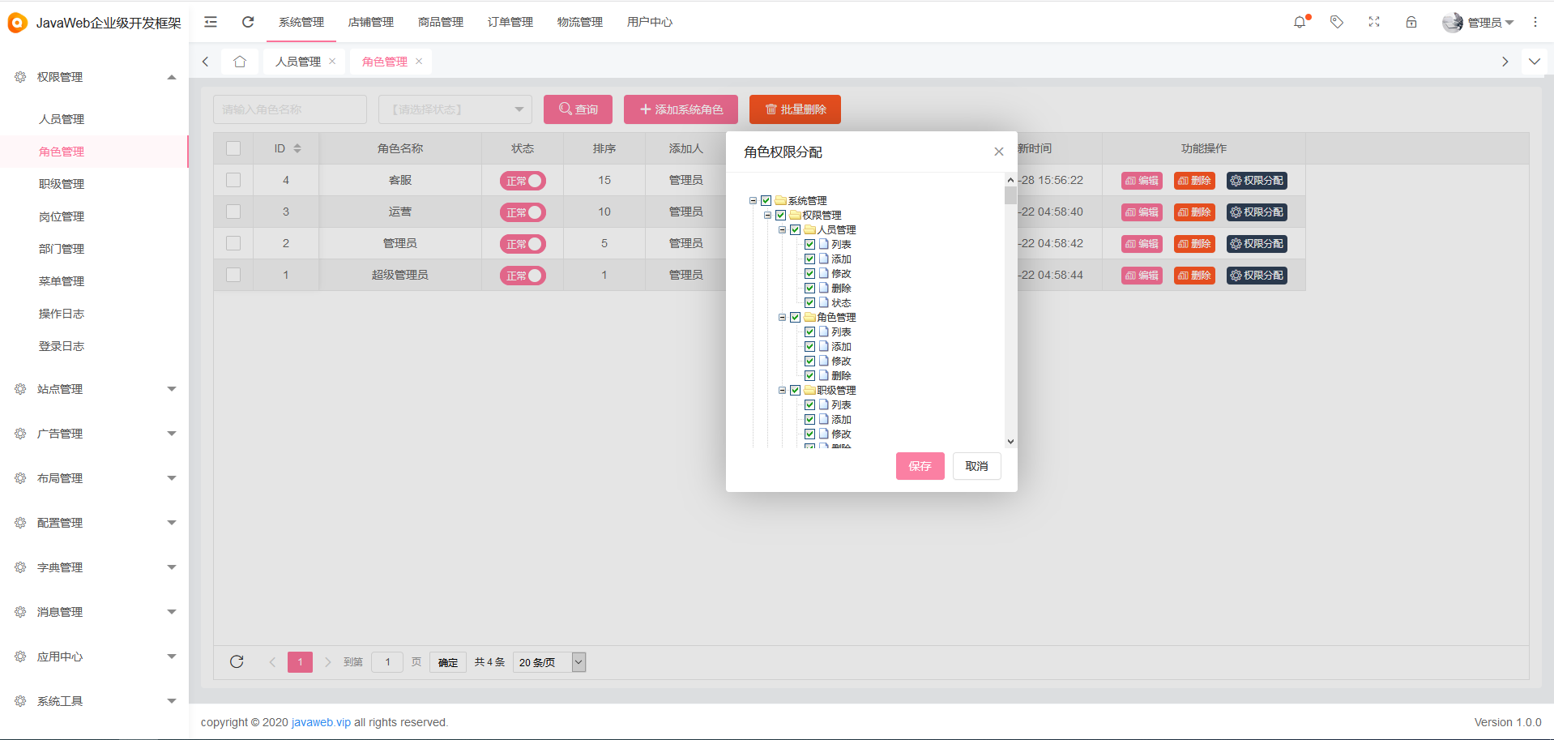The width and height of the screenshot is (1554, 740).
Task: Uncheck 删除 permission under 人员管理
Action: [x=809, y=288]
